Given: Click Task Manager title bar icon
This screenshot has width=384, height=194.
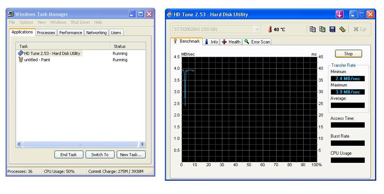Looking at the screenshot, I should click(11, 14).
